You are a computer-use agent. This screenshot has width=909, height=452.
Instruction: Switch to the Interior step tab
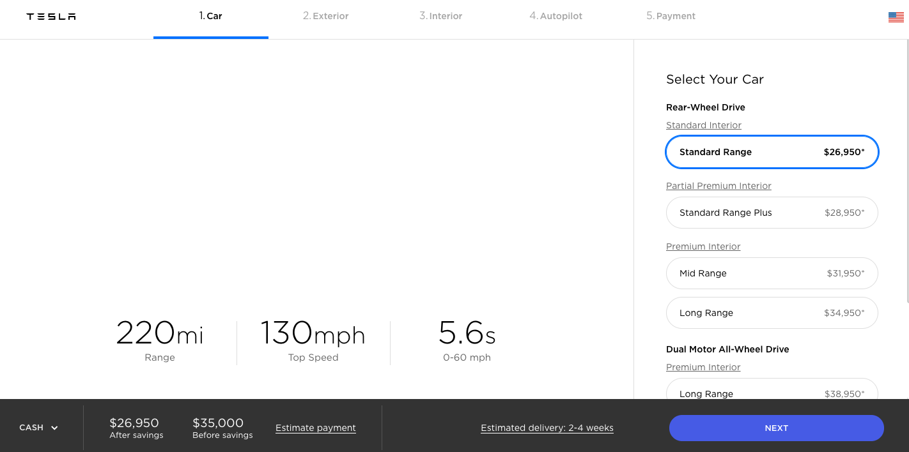click(x=440, y=16)
